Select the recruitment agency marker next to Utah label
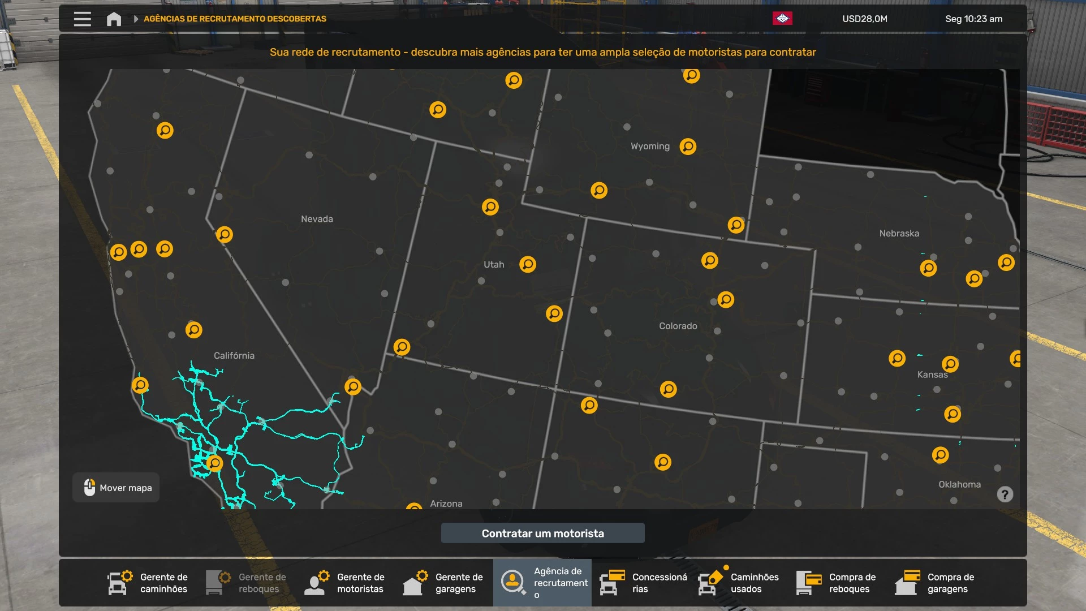This screenshot has width=1086, height=611. coord(528,264)
